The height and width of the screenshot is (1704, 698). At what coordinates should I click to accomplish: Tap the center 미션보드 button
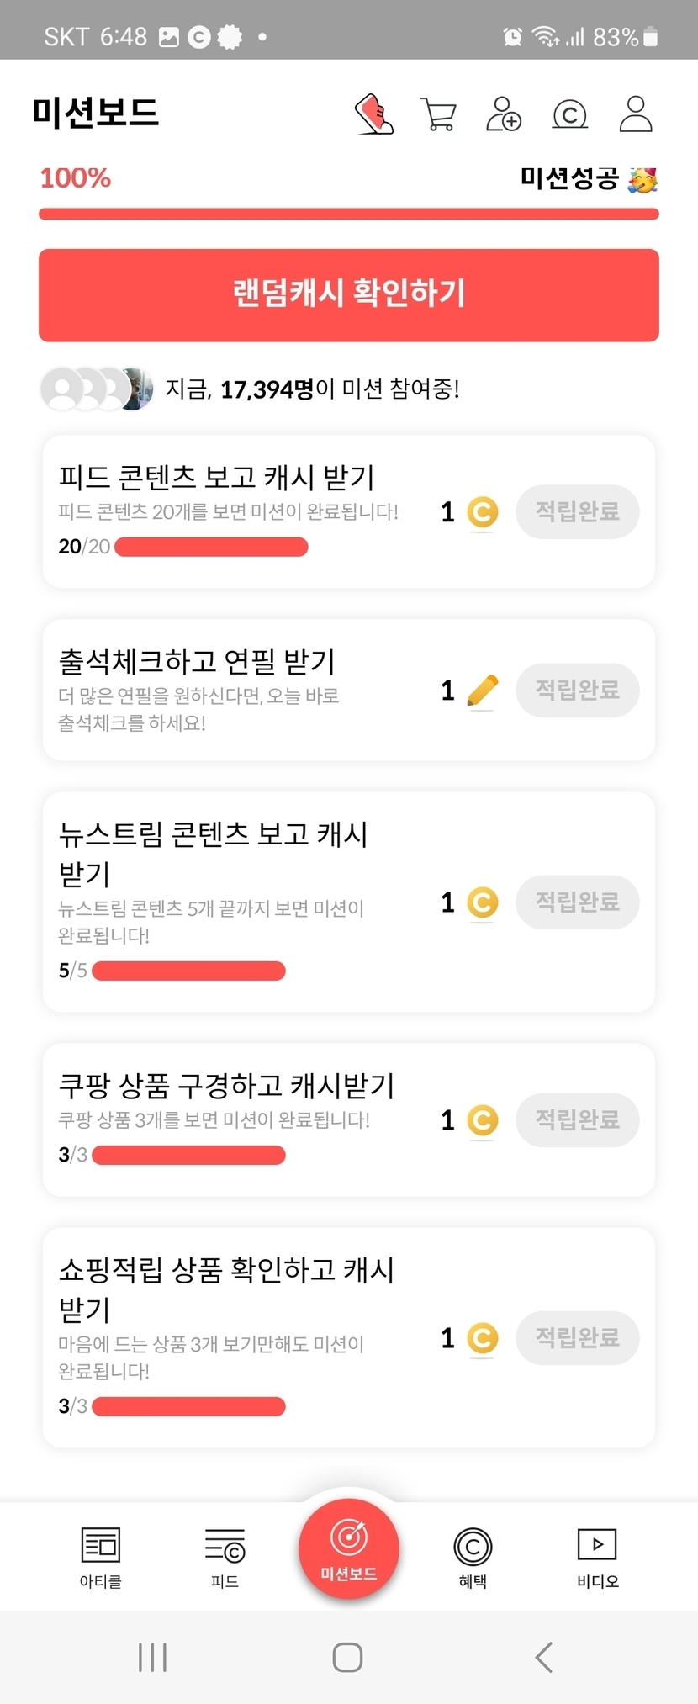pos(349,1548)
